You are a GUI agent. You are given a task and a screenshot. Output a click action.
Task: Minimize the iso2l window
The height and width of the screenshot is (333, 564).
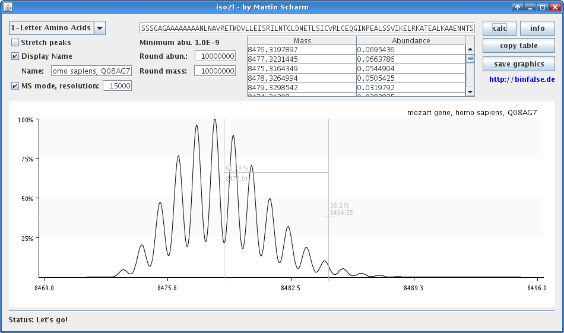[x=530, y=7]
